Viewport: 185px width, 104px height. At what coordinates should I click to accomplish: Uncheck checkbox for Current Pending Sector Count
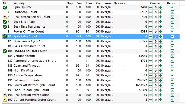[172, 100]
